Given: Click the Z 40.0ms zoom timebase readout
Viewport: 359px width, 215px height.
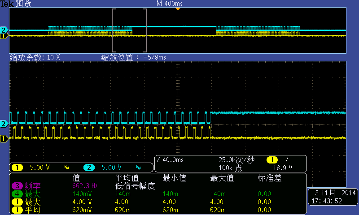Looking at the screenshot, I should pyautogui.click(x=170, y=160).
